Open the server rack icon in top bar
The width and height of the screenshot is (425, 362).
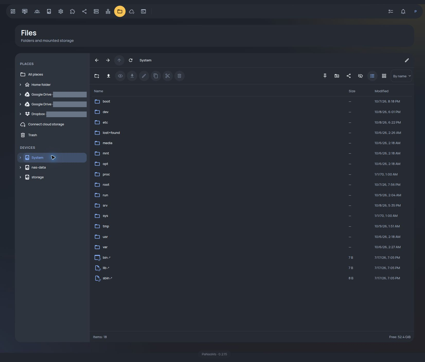coord(96,11)
